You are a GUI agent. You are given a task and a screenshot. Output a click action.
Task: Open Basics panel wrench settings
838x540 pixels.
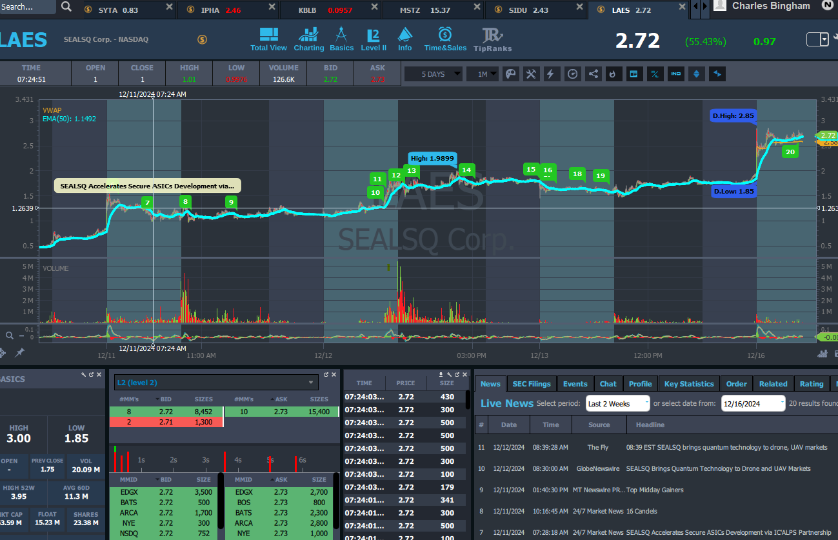[83, 374]
